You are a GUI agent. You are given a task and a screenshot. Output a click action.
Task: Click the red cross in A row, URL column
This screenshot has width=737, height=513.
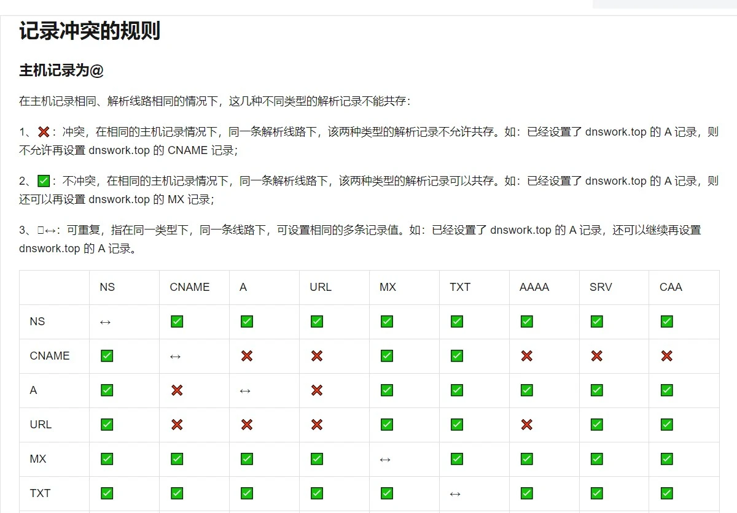(317, 390)
